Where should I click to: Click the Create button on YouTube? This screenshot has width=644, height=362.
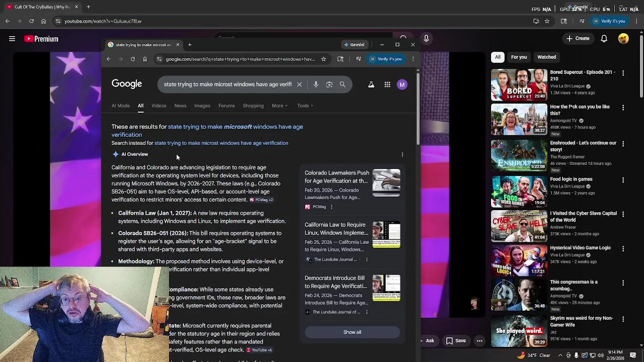(x=578, y=39)
